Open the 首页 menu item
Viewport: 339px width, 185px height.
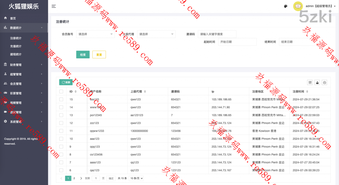24,18
